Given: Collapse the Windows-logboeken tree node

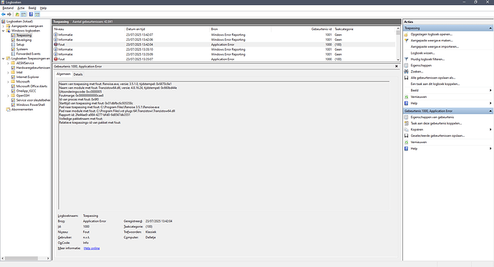Looking at the screenshot, I should pyautogui.click(x=4, y=31).
